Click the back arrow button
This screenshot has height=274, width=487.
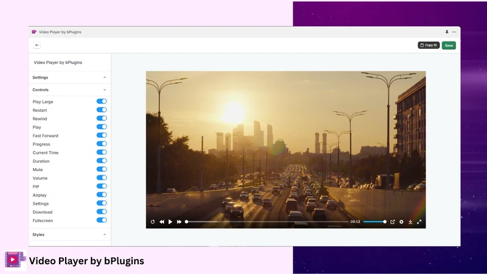37,45
